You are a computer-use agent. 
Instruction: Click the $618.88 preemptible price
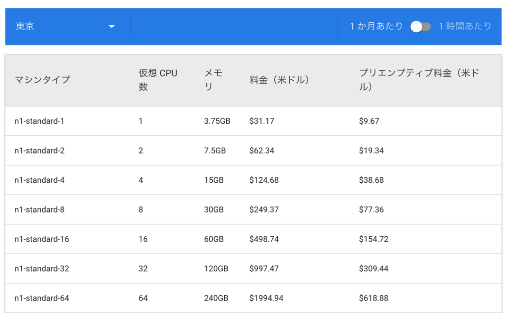(x=374, y=298)
